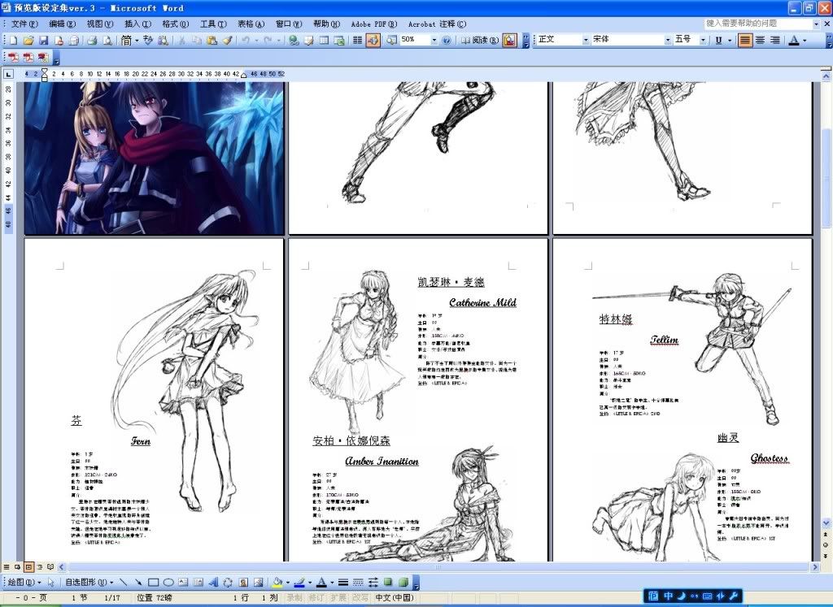Open the 正文 style dropdown
The image size is (833, 607).
(x=586, y=41)
